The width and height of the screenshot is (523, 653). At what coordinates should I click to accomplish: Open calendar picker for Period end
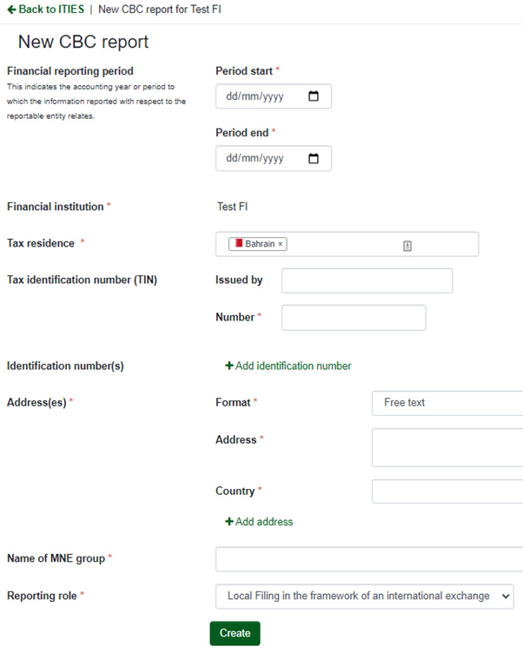(314, 158)
